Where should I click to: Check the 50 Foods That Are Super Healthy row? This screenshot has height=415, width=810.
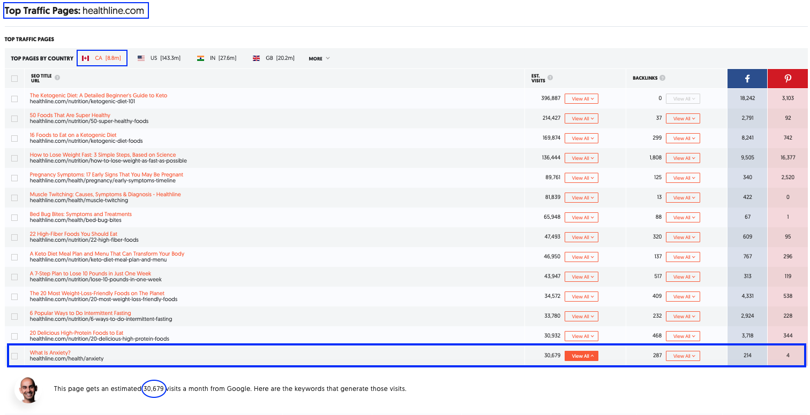point(14,118)
